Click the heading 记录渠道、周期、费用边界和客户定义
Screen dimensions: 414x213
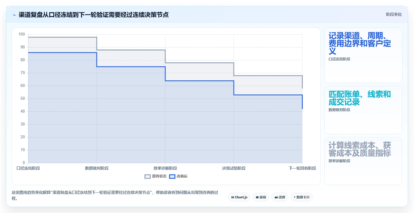pyautogui.click(x=360, y=44)
